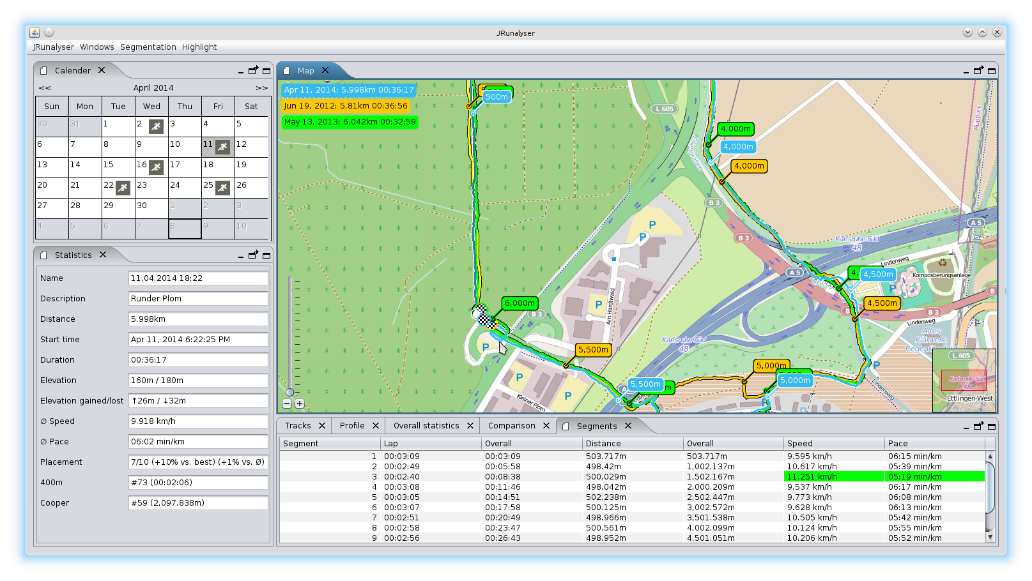Open the Segmentation menu
The image size is (1032, 581).
[x=148, y=47]
